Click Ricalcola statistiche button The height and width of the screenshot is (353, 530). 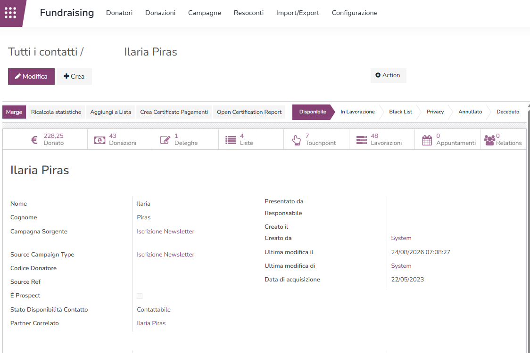tap(56, 112)
